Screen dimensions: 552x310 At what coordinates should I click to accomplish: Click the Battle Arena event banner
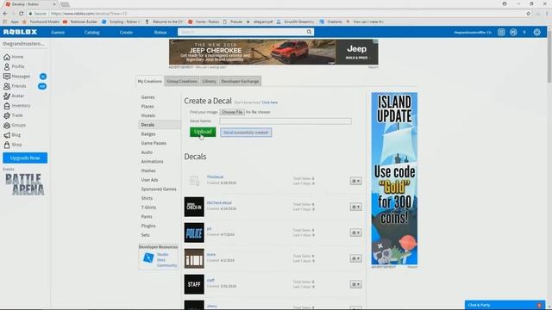tap(25, 184)
